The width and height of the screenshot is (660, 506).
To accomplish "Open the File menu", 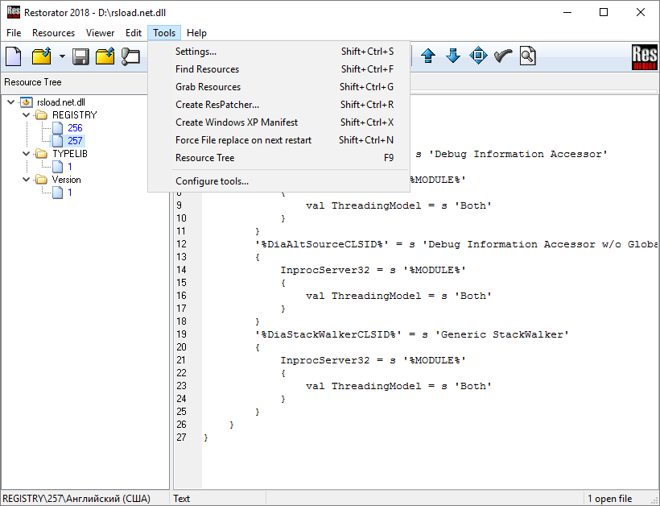I will click(x=14, y=33).
